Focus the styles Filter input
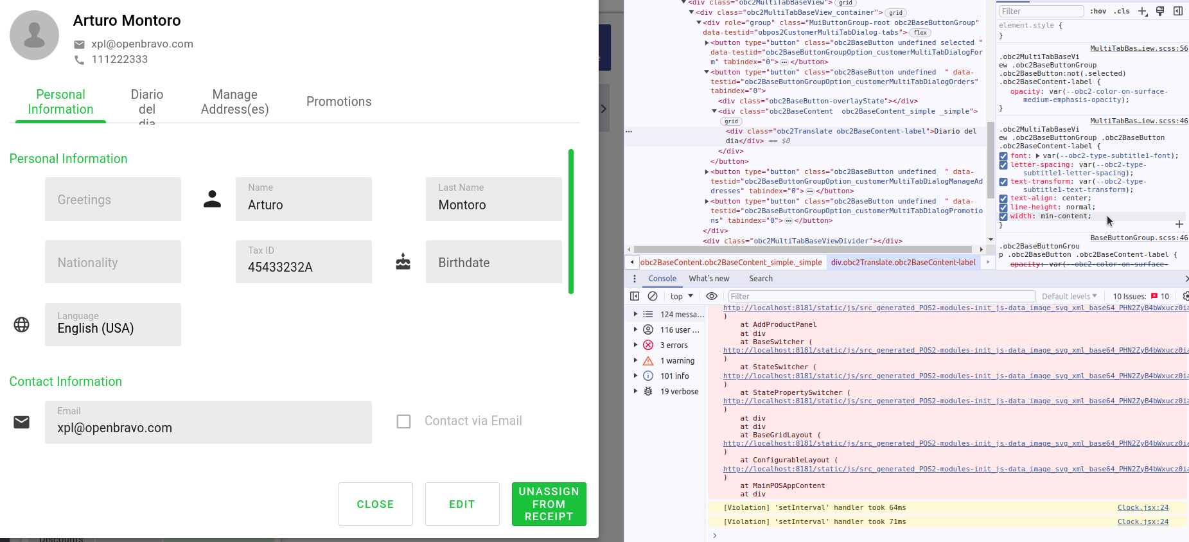 (1041, 11)
